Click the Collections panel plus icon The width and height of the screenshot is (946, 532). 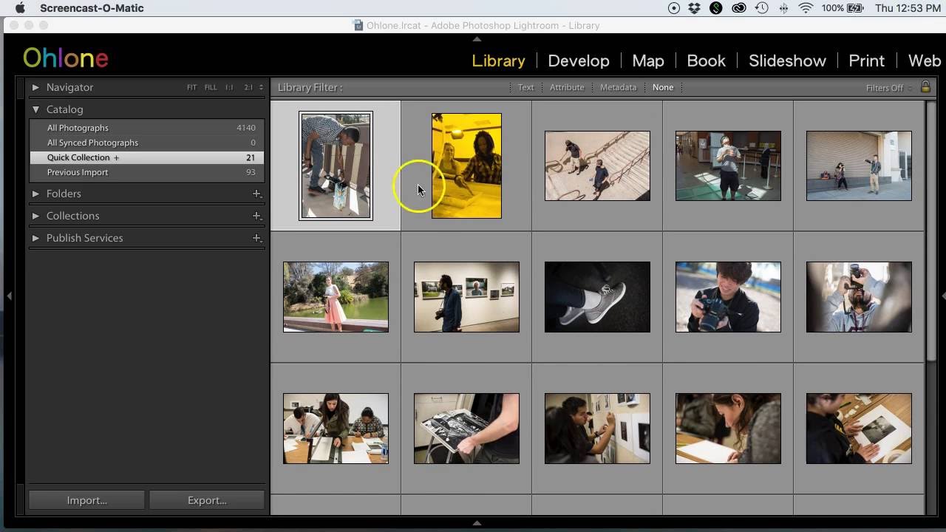(x=256, y=216)
